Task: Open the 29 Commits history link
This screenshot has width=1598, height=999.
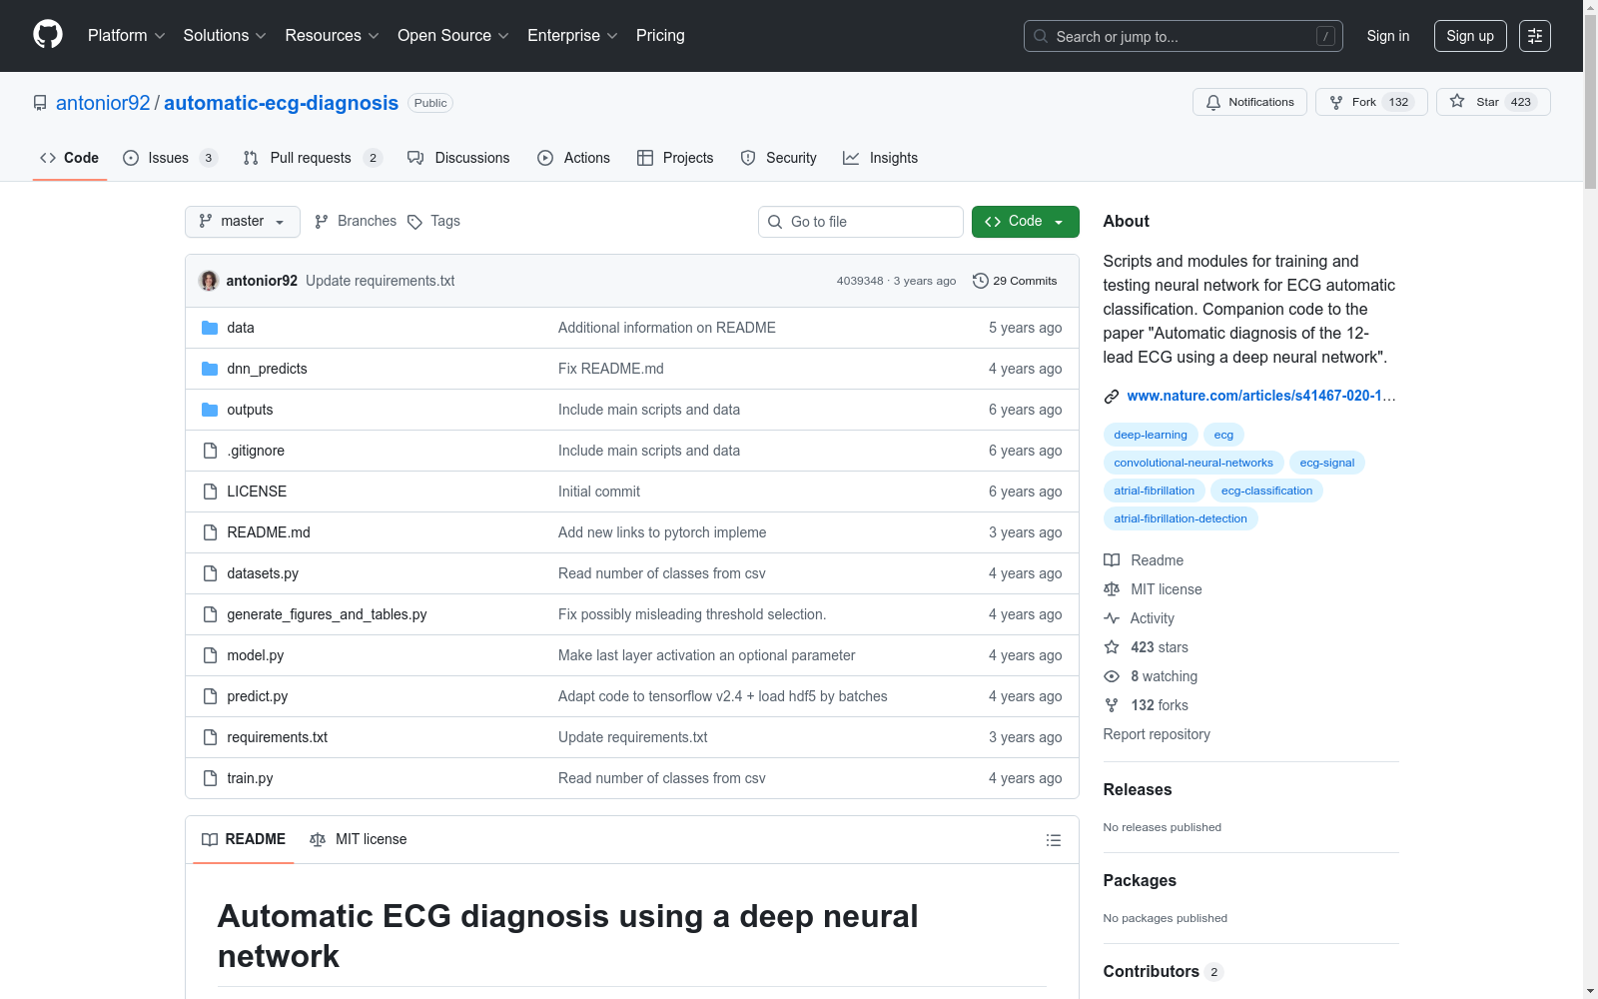Action: point(1015,281)
